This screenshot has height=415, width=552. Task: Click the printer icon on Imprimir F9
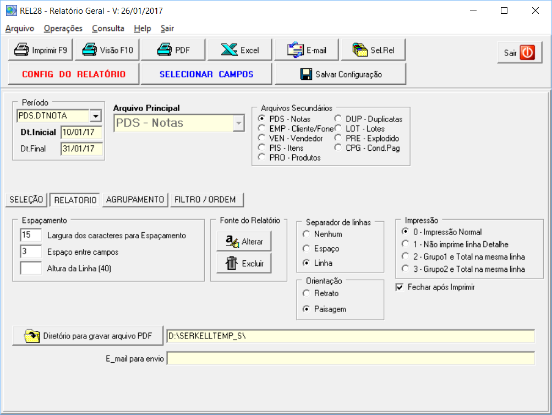(21, 50)
